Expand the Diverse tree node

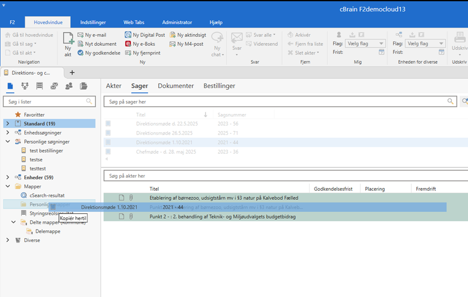(8, 240)
